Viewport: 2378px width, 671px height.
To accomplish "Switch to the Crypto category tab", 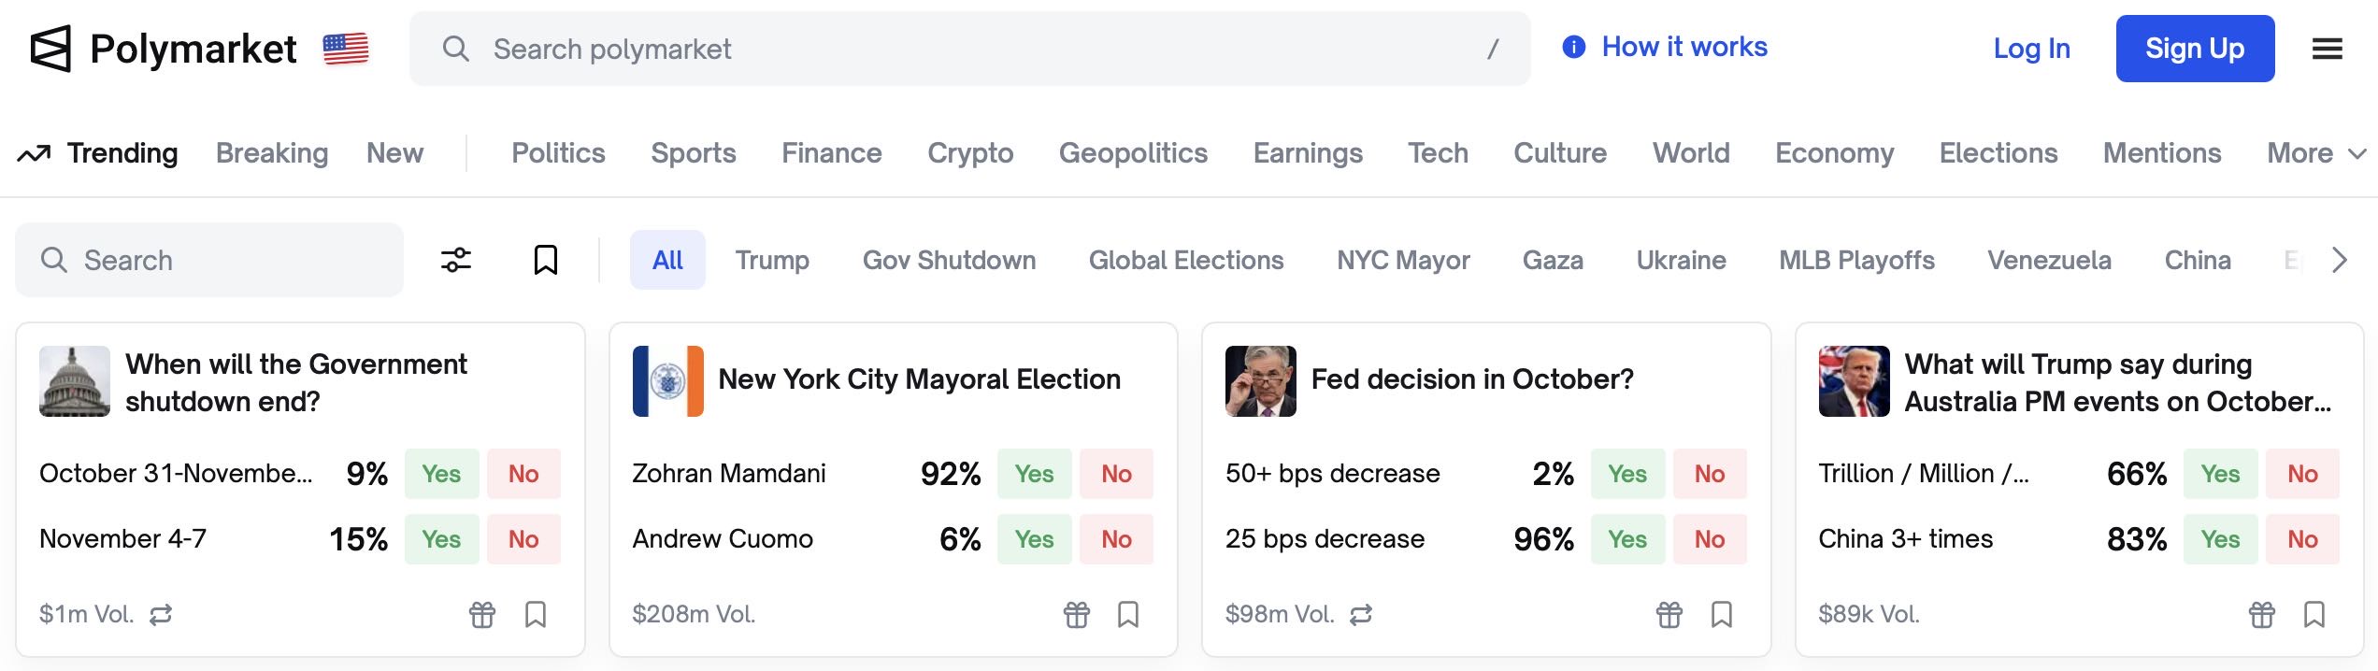I will pyautogui.click(x=969, y=153).
